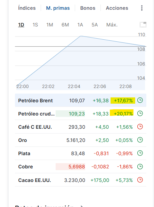Click the -0,1082 copper change value

point(100,167)
